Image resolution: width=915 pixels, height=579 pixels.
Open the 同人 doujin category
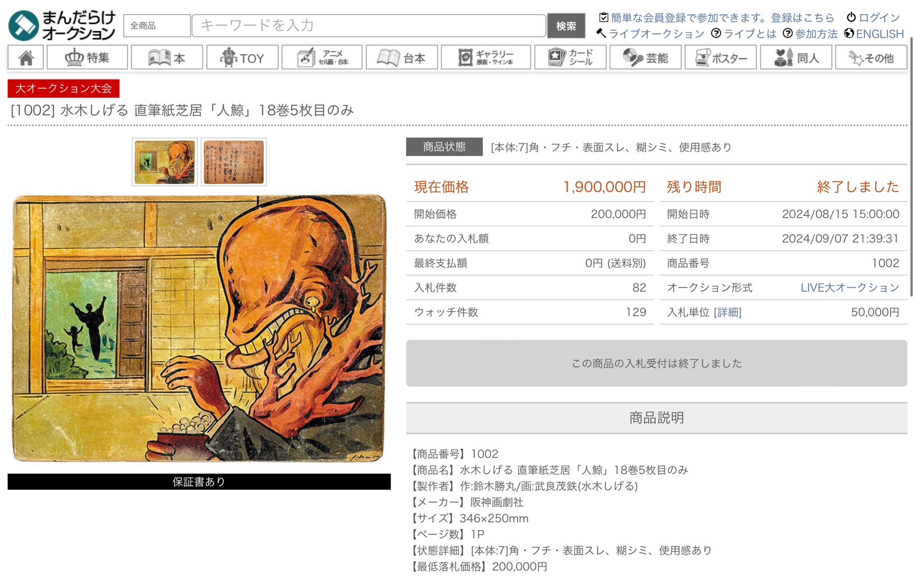pos(796,58)
